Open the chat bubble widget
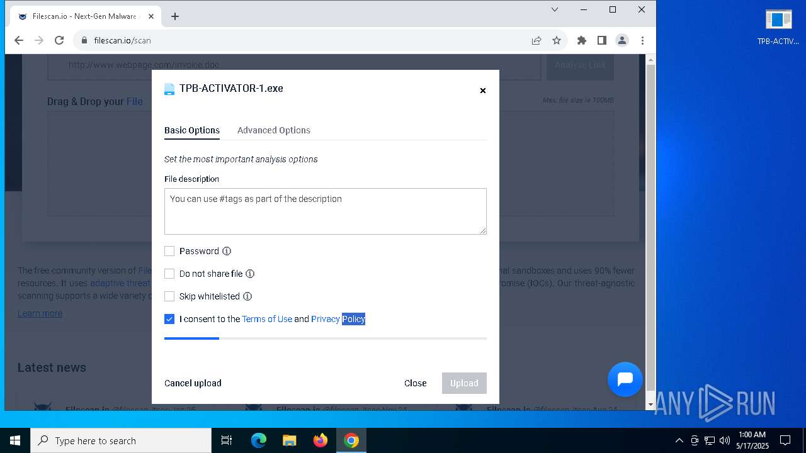This screenshot has width=806, height=453. point(625,379)
